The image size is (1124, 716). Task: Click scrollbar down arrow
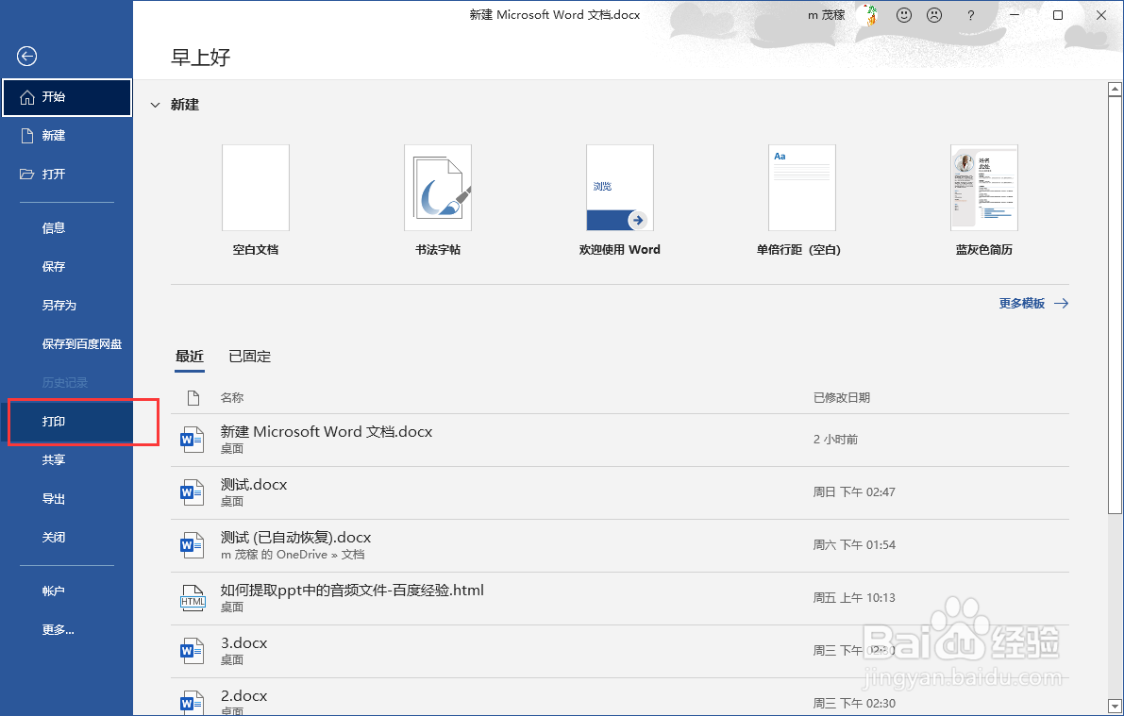pos(1115,706)
